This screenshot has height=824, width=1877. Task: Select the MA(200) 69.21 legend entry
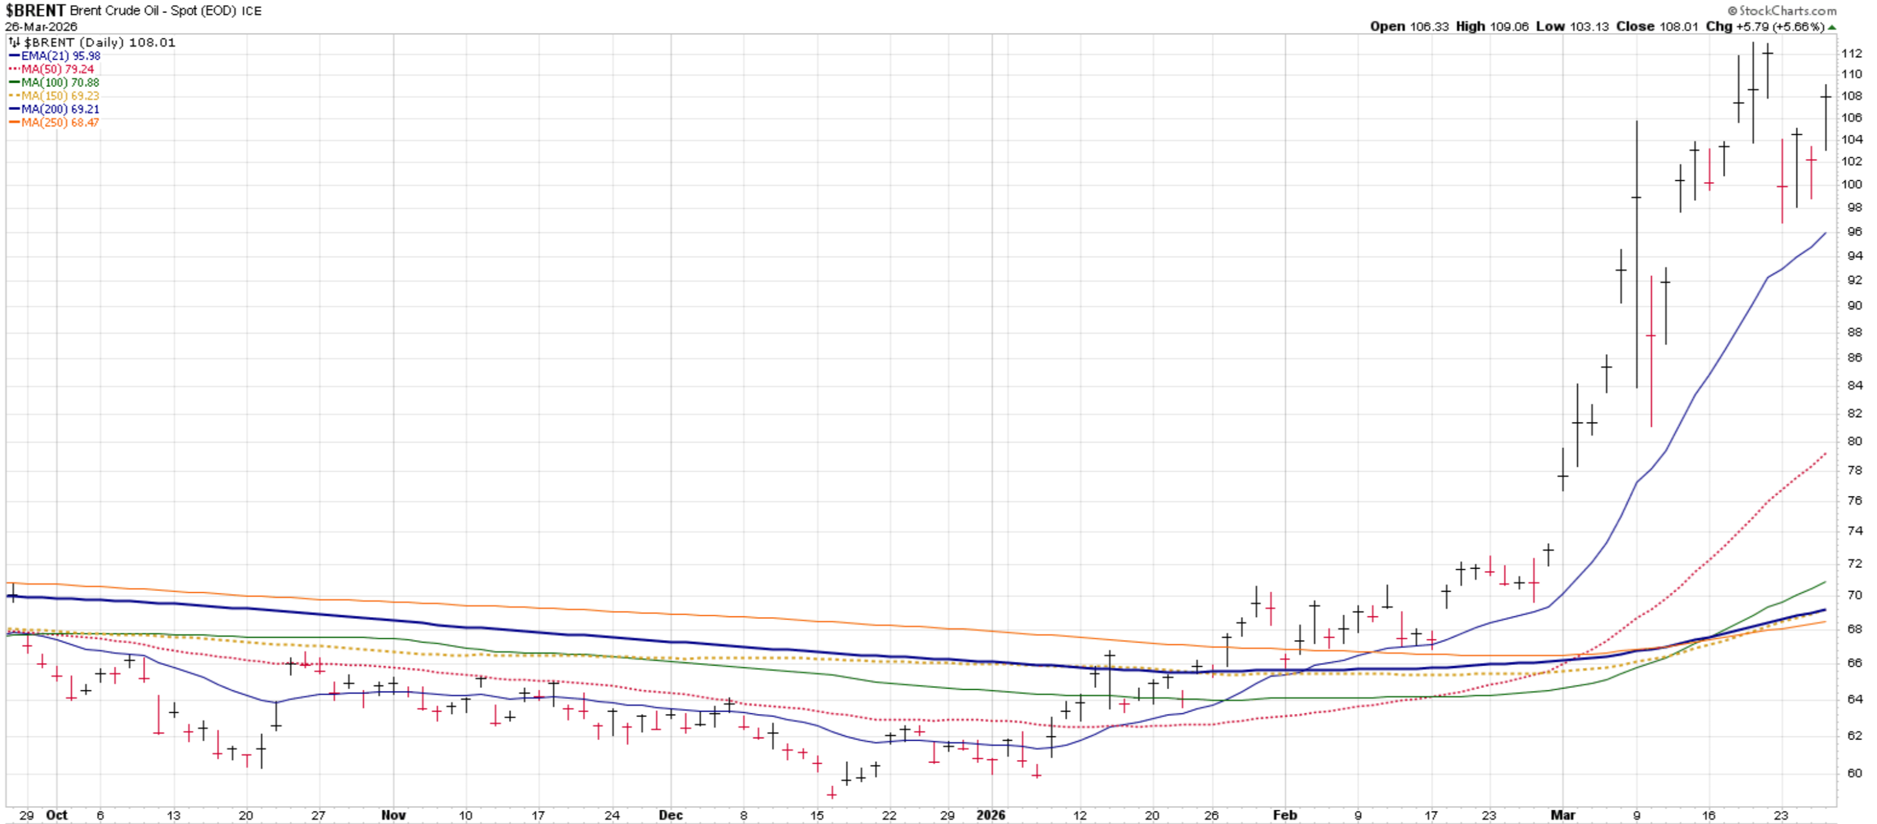(60, 109)
